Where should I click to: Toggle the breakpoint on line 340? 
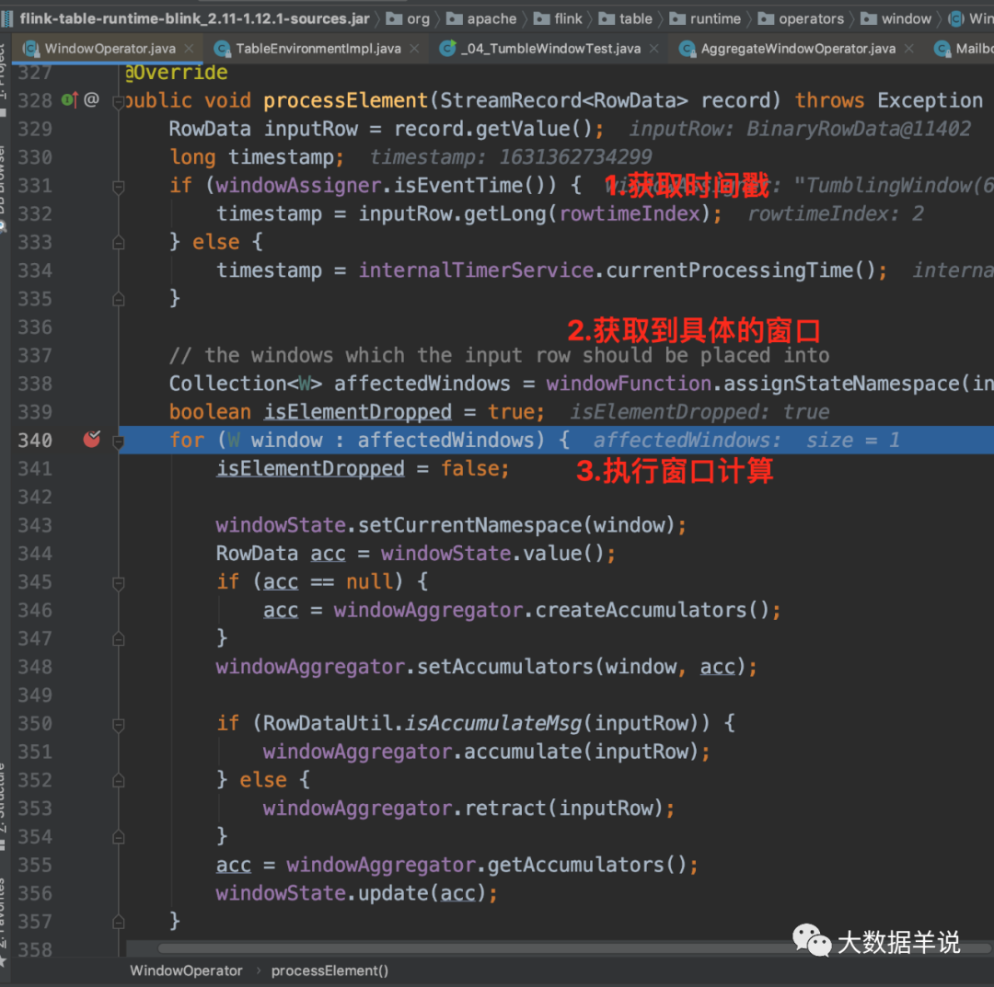[91, 440]
